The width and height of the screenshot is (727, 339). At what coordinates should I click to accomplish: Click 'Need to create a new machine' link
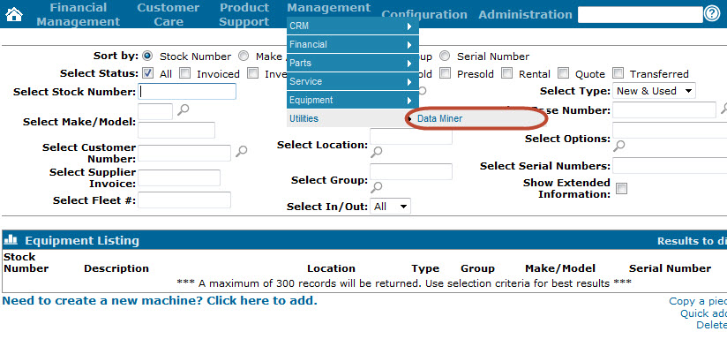coord(160,300)
